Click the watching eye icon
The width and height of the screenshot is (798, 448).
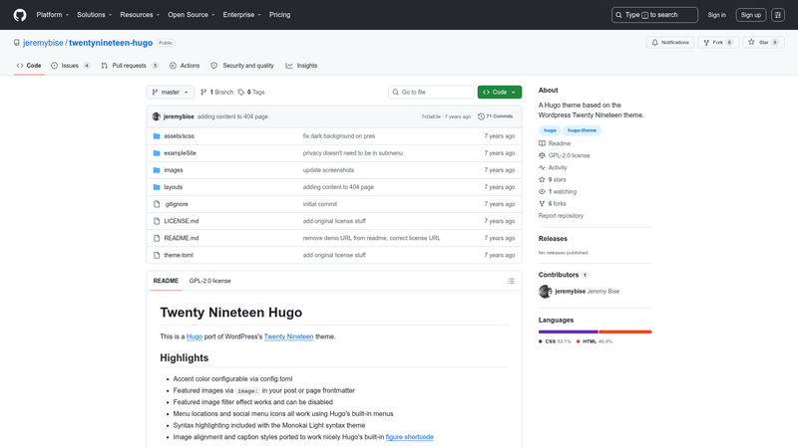coord(542,191)
